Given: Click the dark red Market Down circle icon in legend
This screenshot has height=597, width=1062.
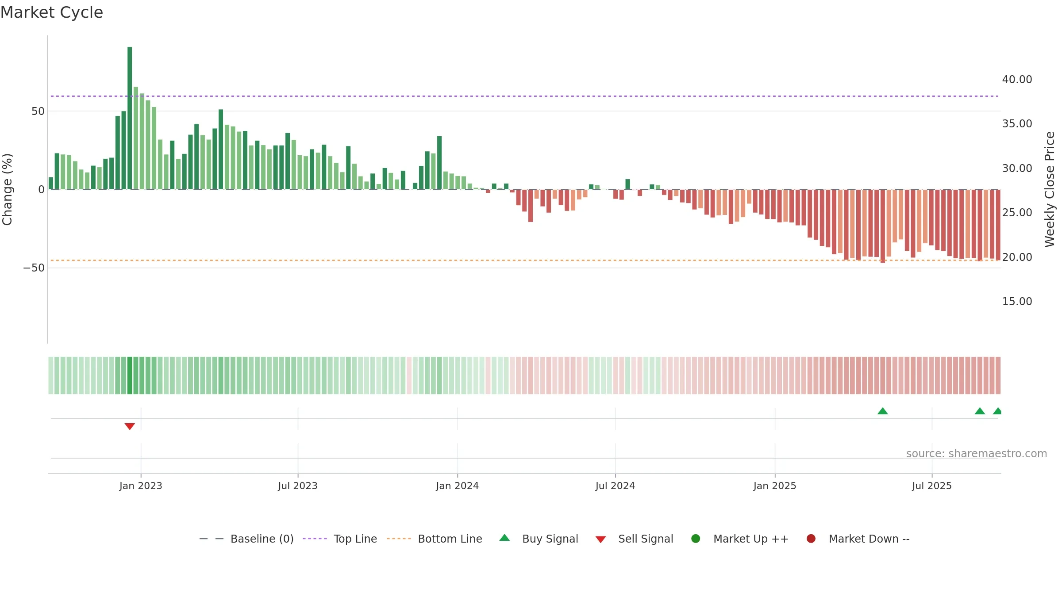Looking at the screenshot, I should point(811,539).
